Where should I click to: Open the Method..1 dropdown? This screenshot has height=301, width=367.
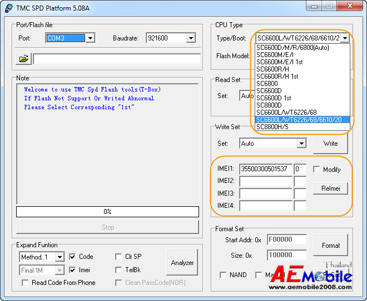59,257
